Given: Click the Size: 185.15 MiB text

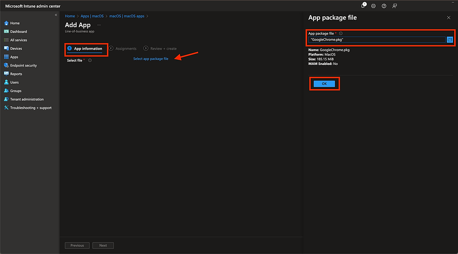Looking at the screenshot, I should click(x=321, y=59).
